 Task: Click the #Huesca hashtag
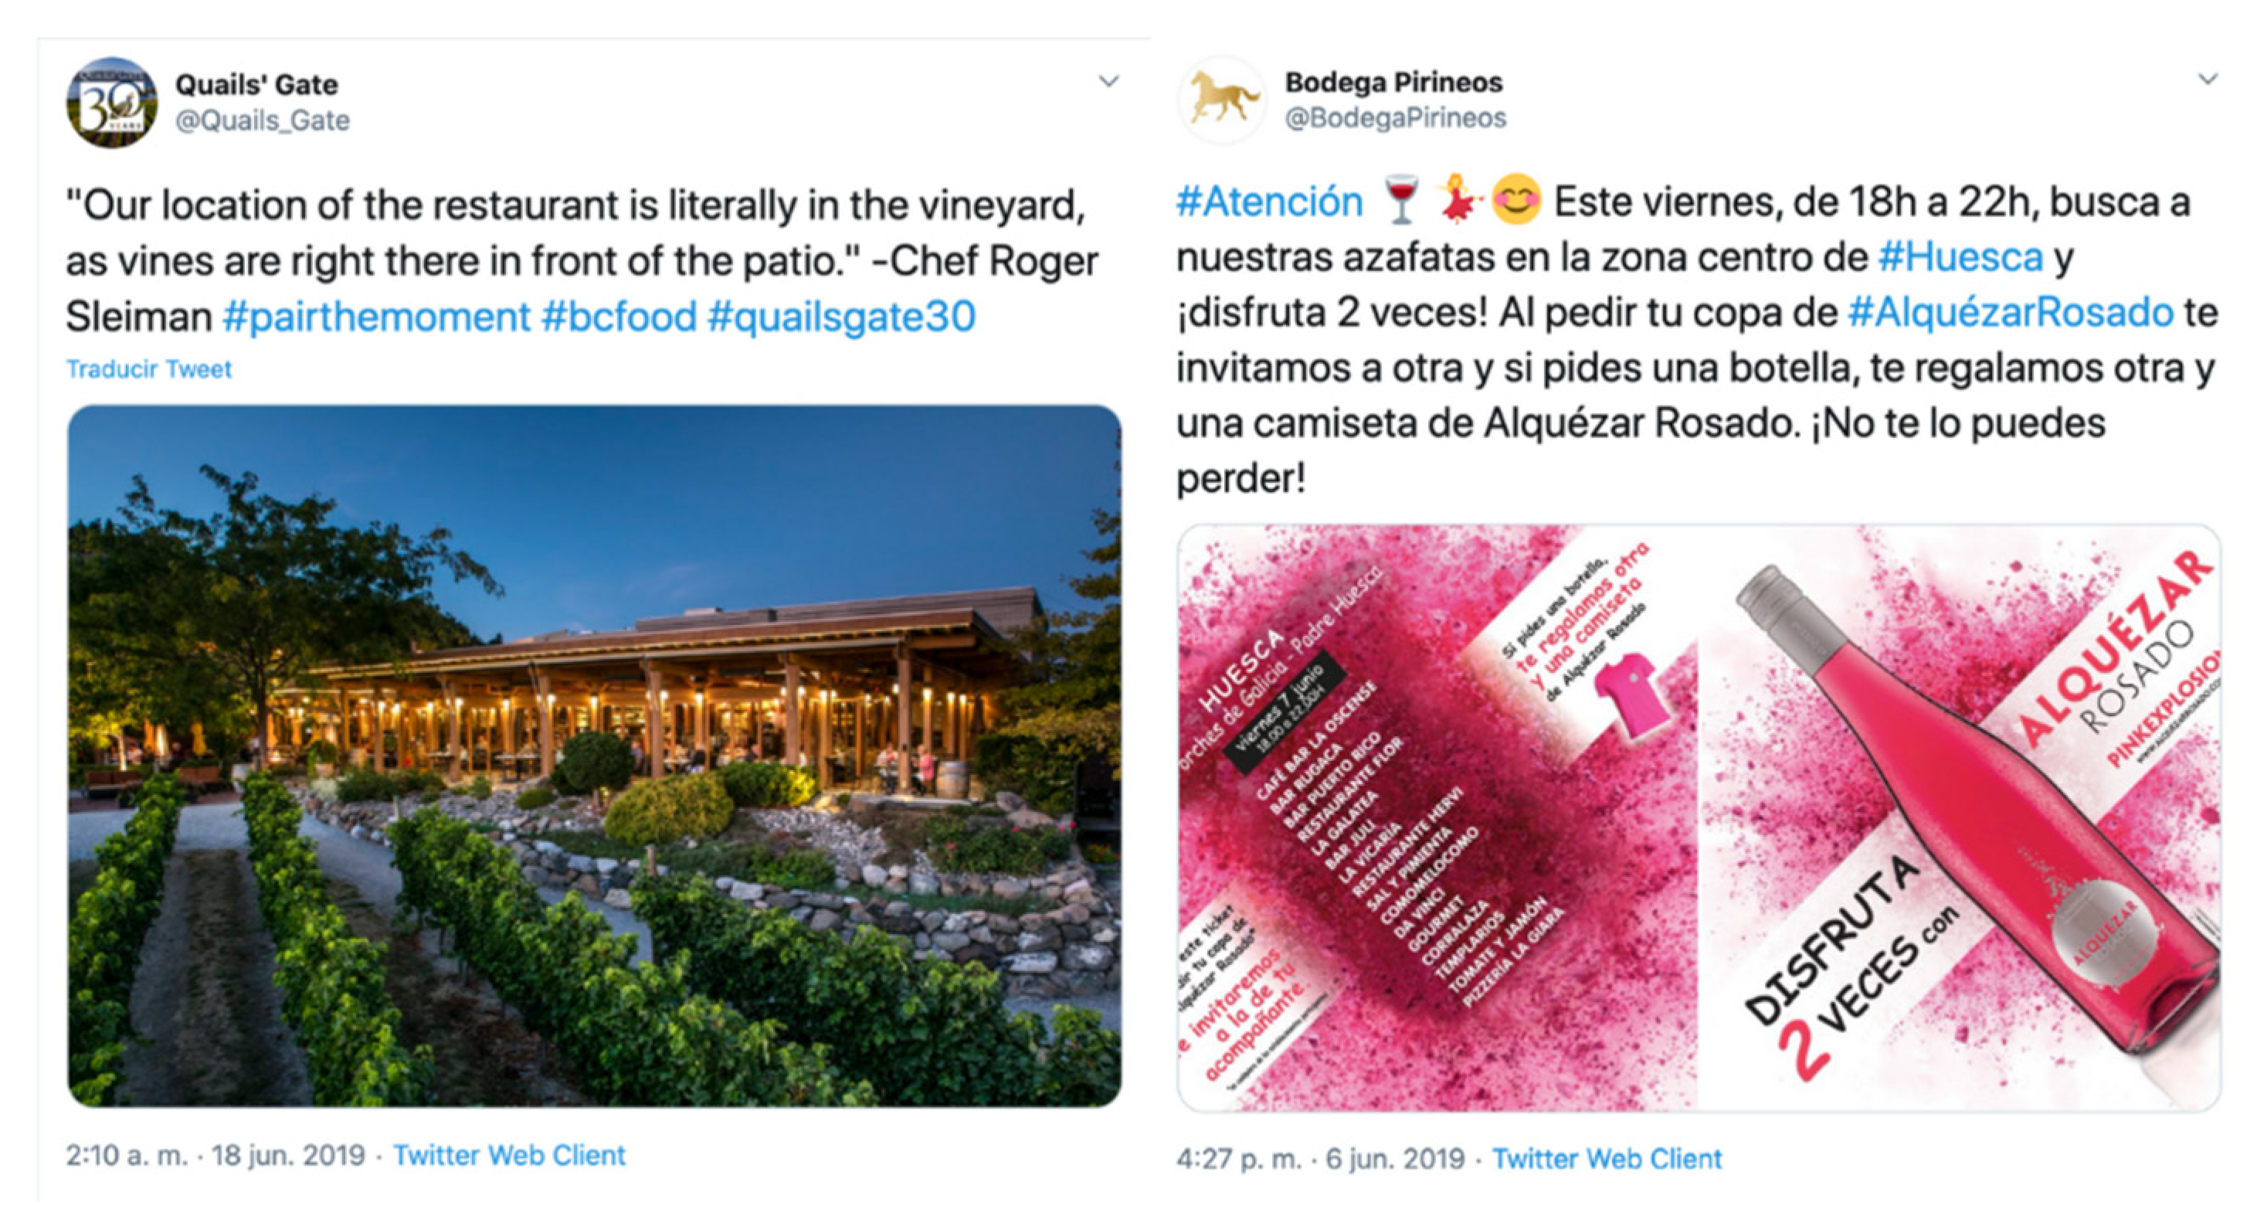(x=1960, y=258)
